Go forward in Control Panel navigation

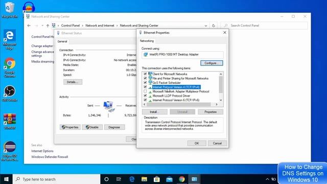click(36, 26)
